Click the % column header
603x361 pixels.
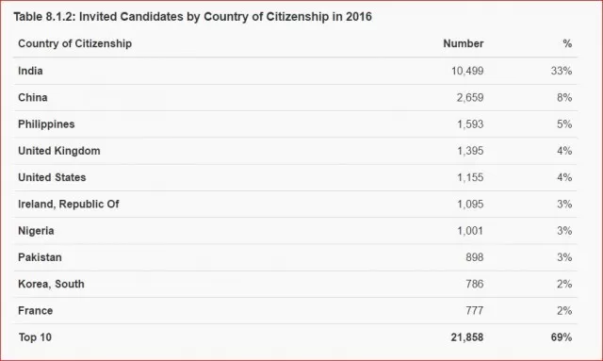pyautogui.click(x=567, y=43)
